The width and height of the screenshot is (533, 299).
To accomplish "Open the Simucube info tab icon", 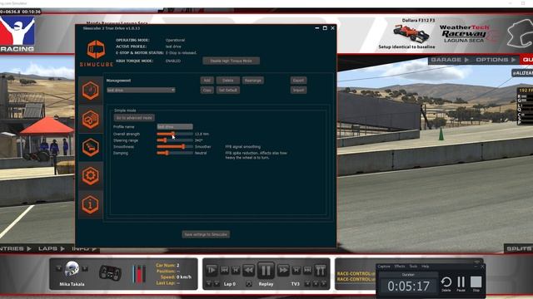I will pyautogui.click(x=91, y=204).
